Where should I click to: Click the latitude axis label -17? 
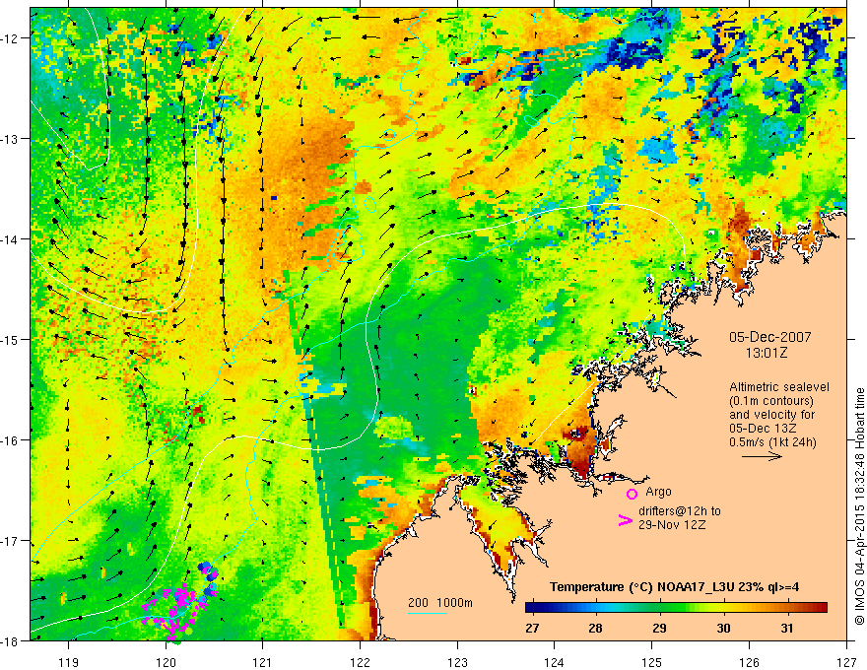pyautogui.click(x=10, y=540)
